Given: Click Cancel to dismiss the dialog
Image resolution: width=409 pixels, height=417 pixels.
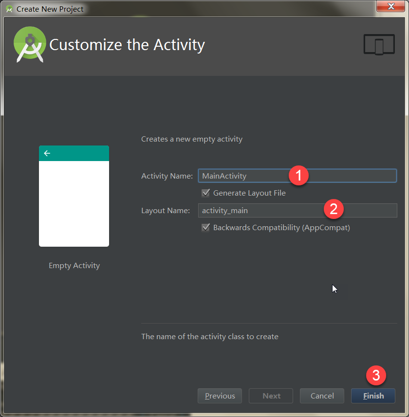Looking at the screenshot, I should click(x=322, y=396).
